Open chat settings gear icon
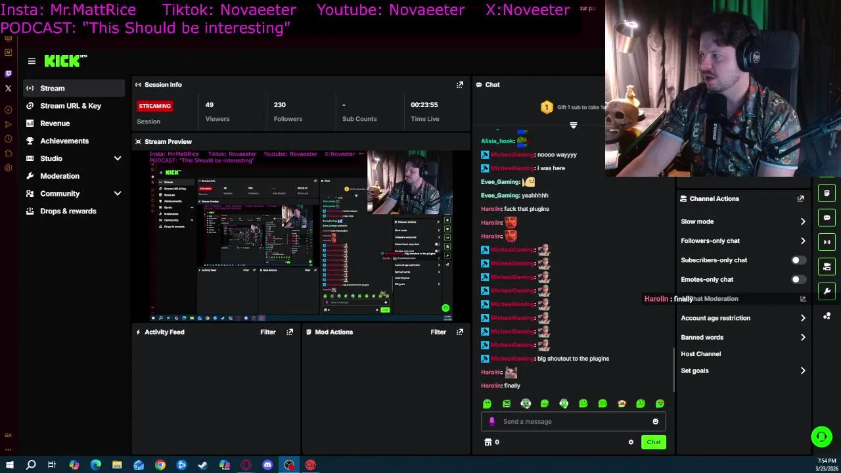The height and width of the screenshot is (473, 841). (x=631, y=442)
